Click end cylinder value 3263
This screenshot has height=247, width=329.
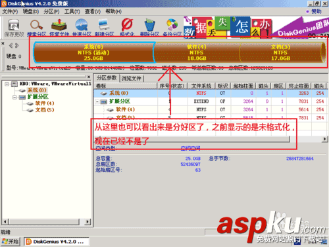point(303,93)
